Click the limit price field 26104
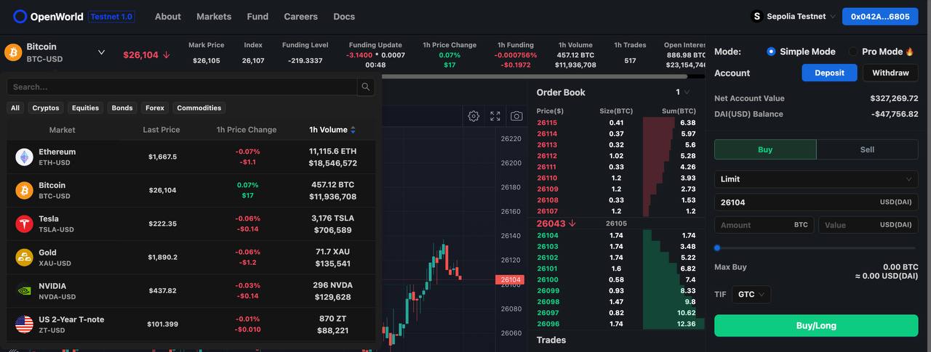 click(816, 202)
